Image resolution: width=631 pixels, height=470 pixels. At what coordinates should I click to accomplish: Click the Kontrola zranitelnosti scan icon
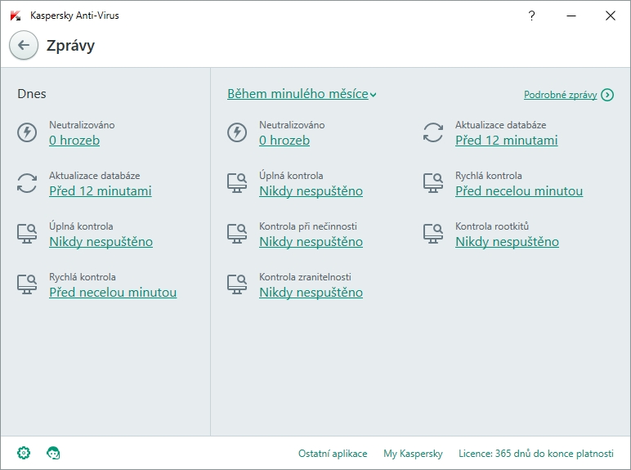[236, 284]
